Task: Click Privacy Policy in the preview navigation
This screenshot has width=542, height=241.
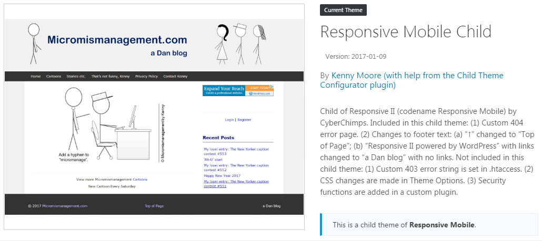Action: tap(147, 77)
